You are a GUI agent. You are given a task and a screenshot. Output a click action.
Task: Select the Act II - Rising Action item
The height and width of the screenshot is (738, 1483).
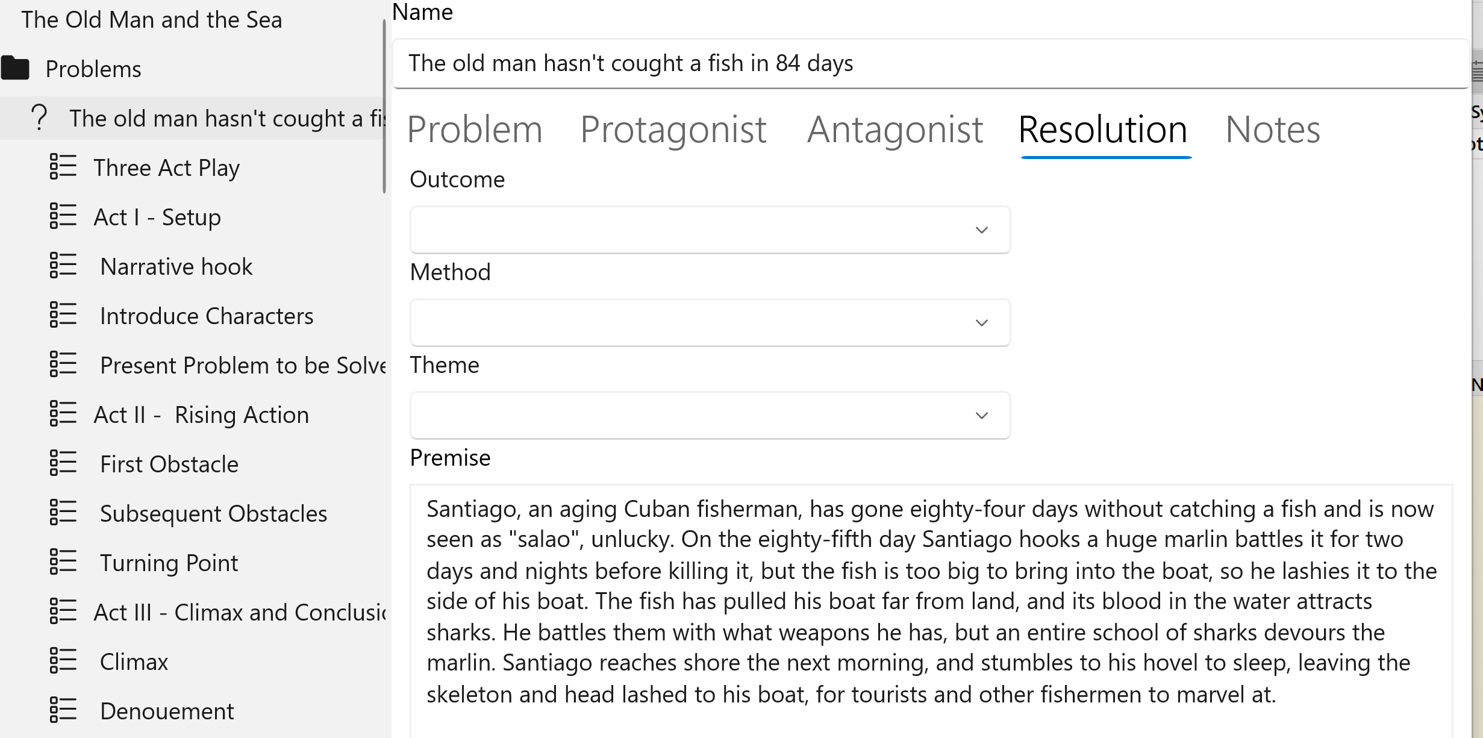click(x=201, y=415)
